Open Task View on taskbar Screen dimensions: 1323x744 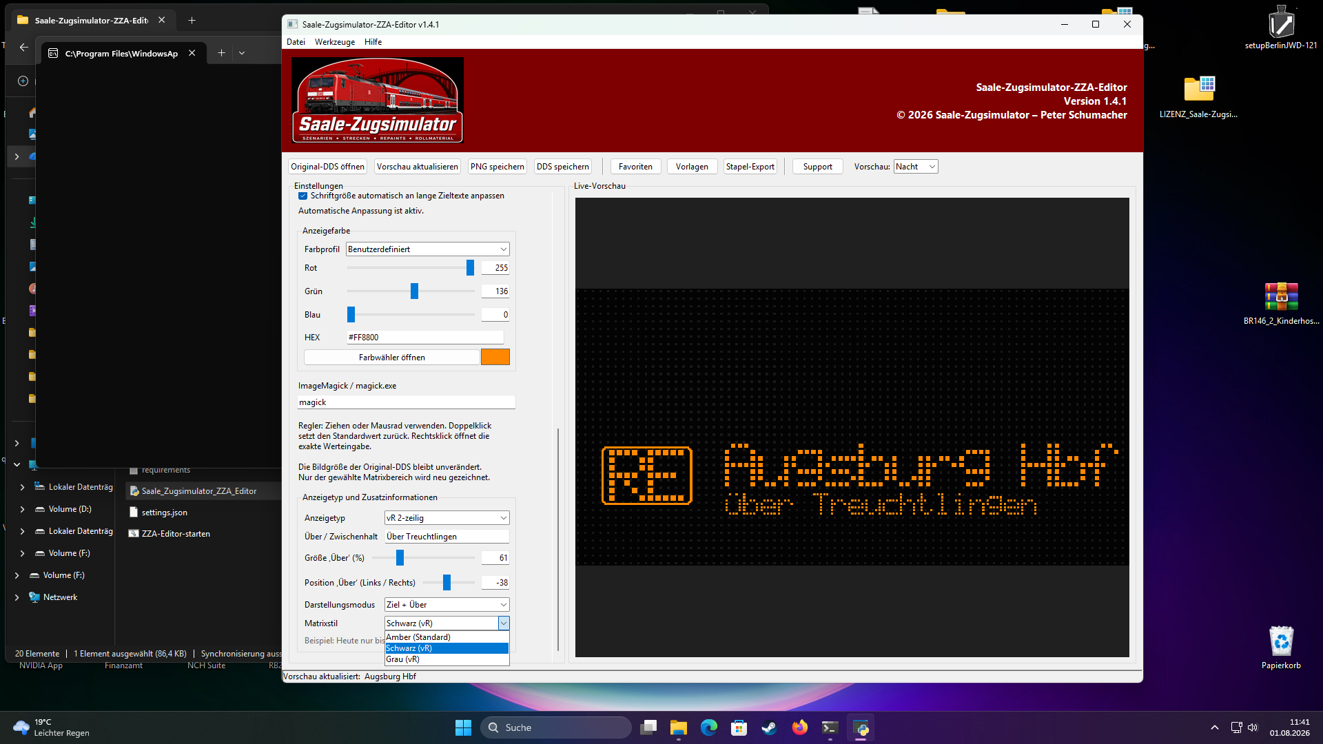(648, 727)
